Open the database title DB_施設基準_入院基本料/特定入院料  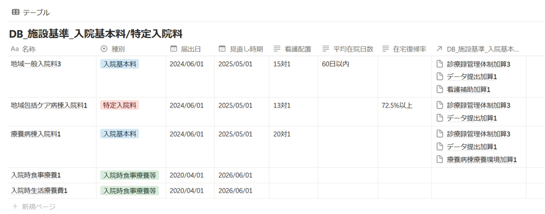(x=95, y=33)
